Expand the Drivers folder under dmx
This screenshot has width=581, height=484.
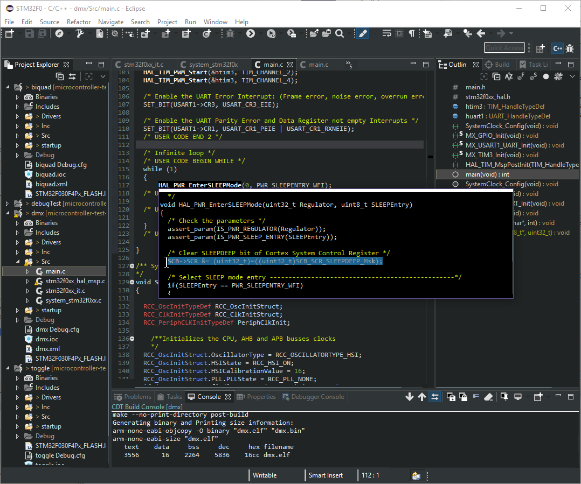point(18,242)
